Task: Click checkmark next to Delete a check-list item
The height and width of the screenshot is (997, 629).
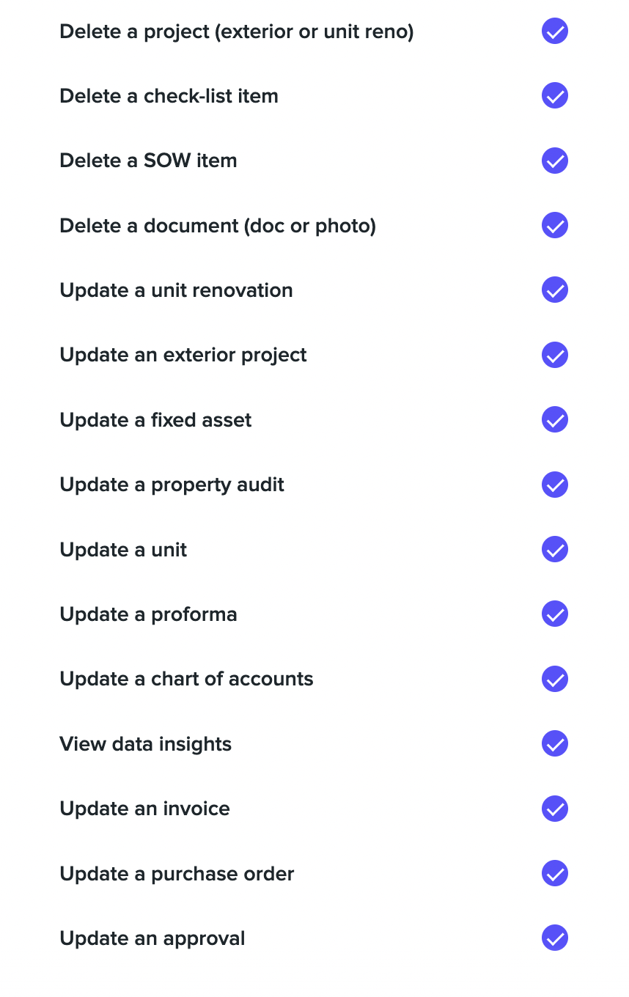Action: point(555,96)
